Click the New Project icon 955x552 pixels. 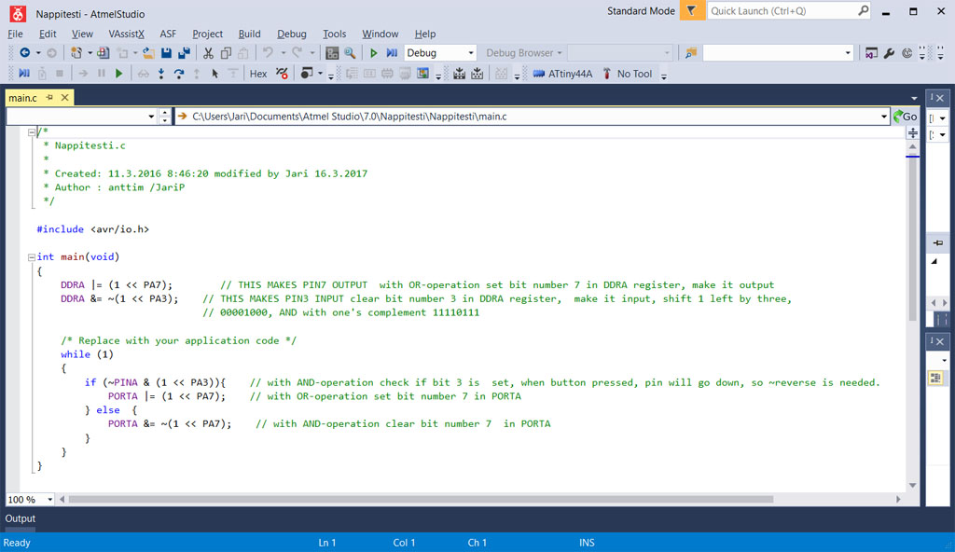tap(76, 53)
